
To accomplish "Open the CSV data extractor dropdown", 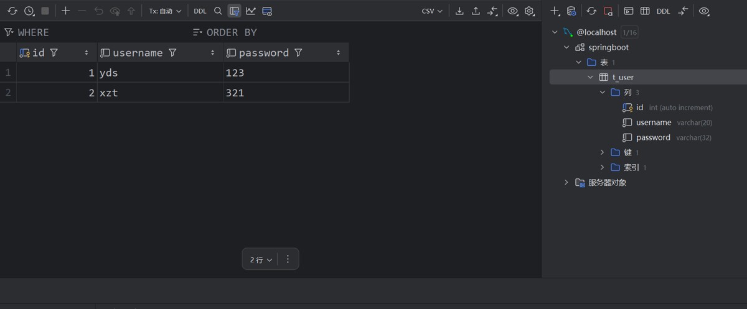I will coord(432,11).
